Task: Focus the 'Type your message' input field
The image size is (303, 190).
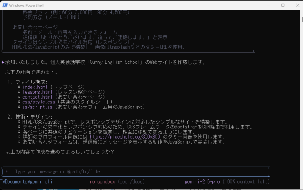Action: (x=136, y=172)
